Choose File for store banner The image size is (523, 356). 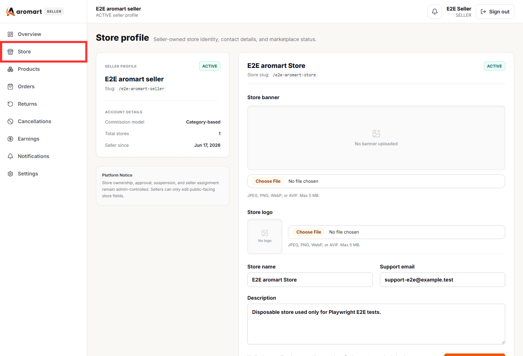[x=268, y=181]
